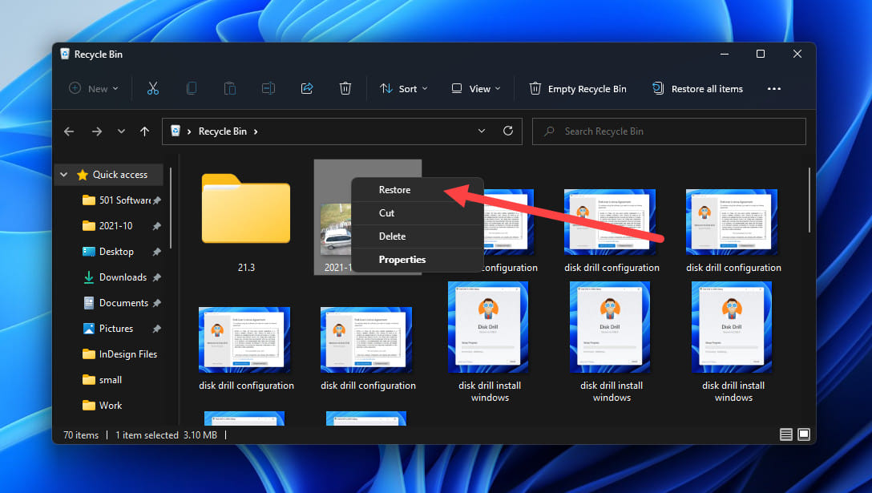Select Documents in the sidebar
The image size is (872, 493).
click(x=123, y=303)
